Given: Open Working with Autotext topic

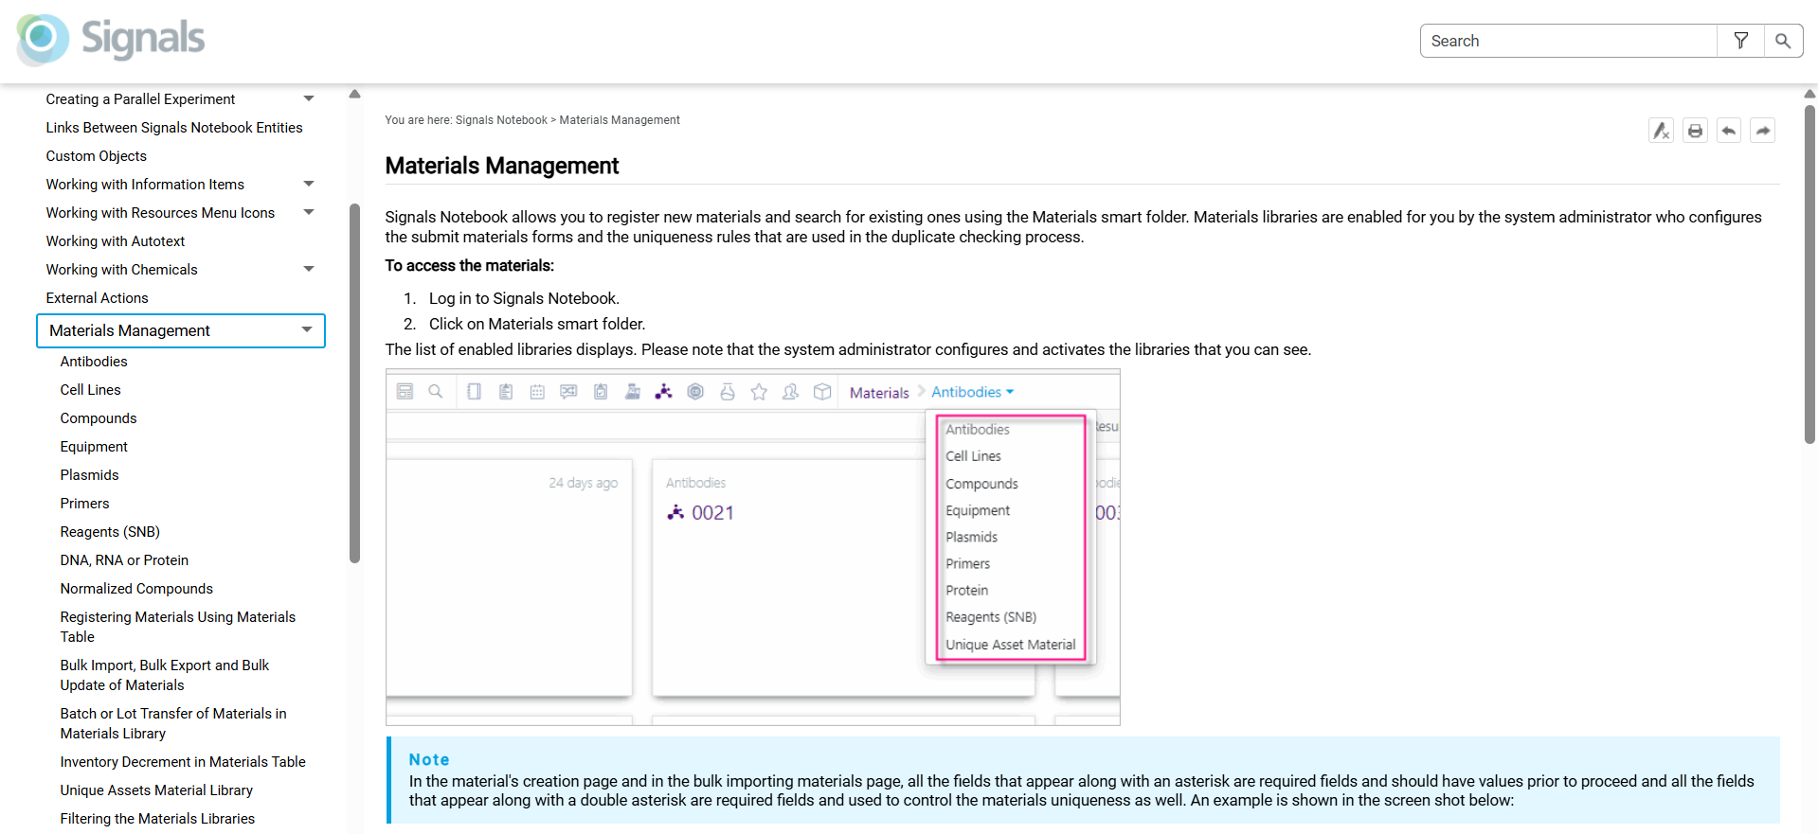Looking at the screenshot, I should [x=116, y=241].
